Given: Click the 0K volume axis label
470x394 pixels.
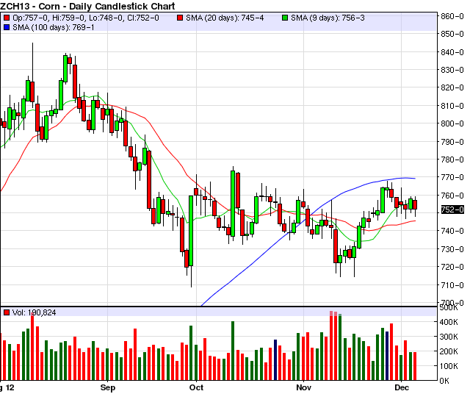Looking at the screenshot, I should click(444, 381).
